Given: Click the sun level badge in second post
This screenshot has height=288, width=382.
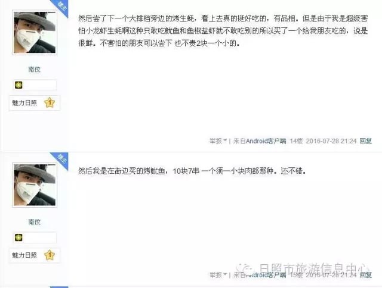Looking at the screenshot, I should point(19,237).
